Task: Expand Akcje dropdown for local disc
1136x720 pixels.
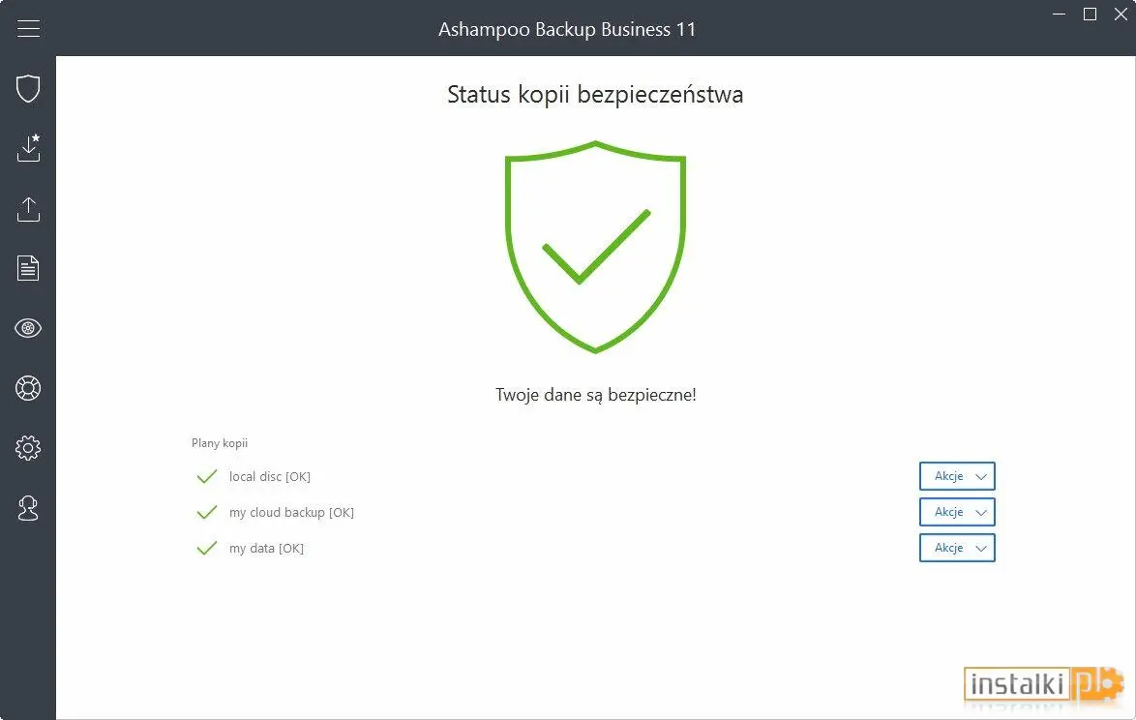Action: point(957,476)
